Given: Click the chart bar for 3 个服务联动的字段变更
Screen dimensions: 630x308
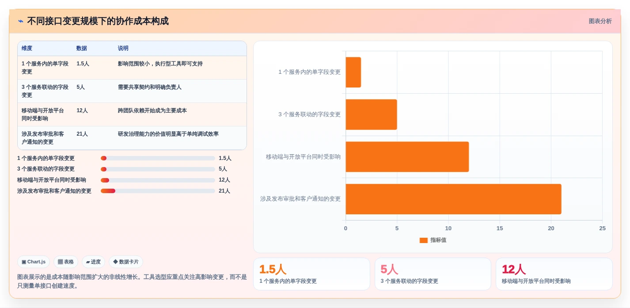Looking at the screenshot, I should (371, 114).
